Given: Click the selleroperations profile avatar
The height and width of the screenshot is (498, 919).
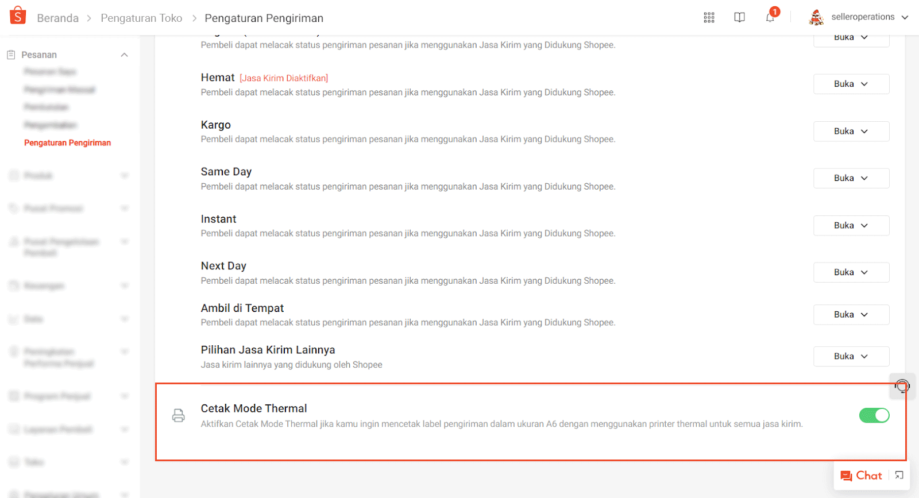Looking at the screenshot, I should pyautogui.click(x=816, y=17).
